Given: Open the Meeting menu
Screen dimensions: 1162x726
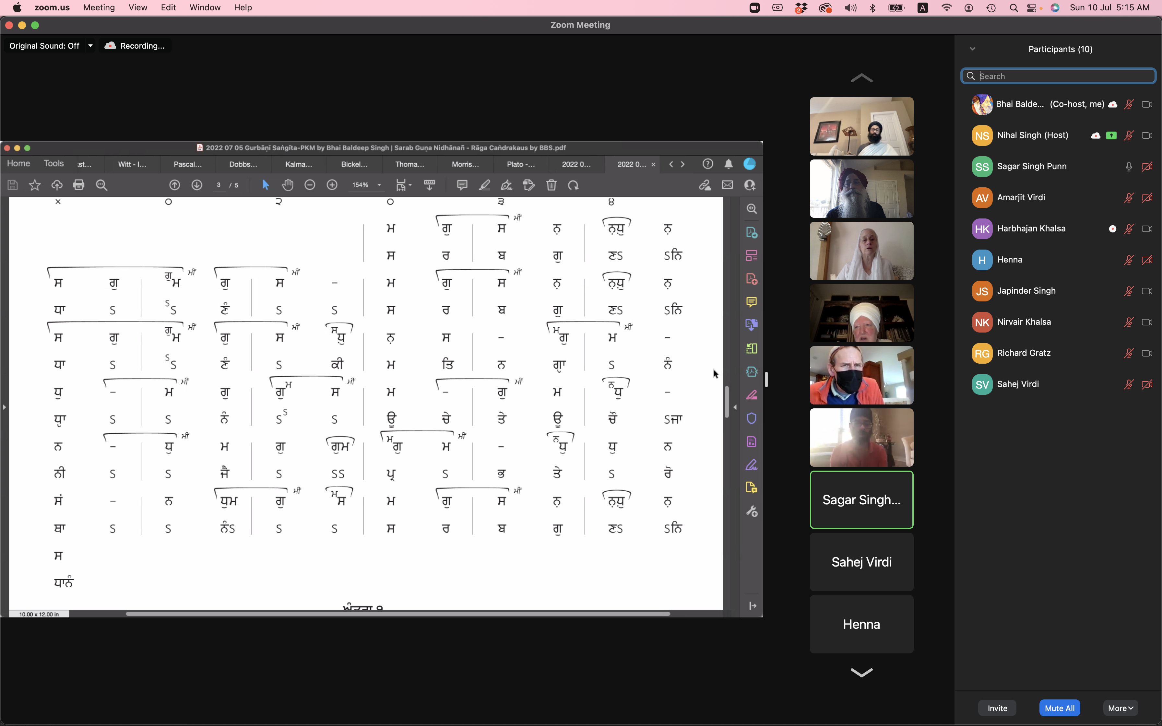Looking at the screenshot, I should [99, 8].
